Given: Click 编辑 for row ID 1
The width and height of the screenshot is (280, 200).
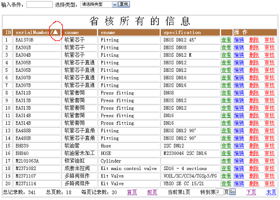Looking at the screenshot, I should [x=239, y=40].
